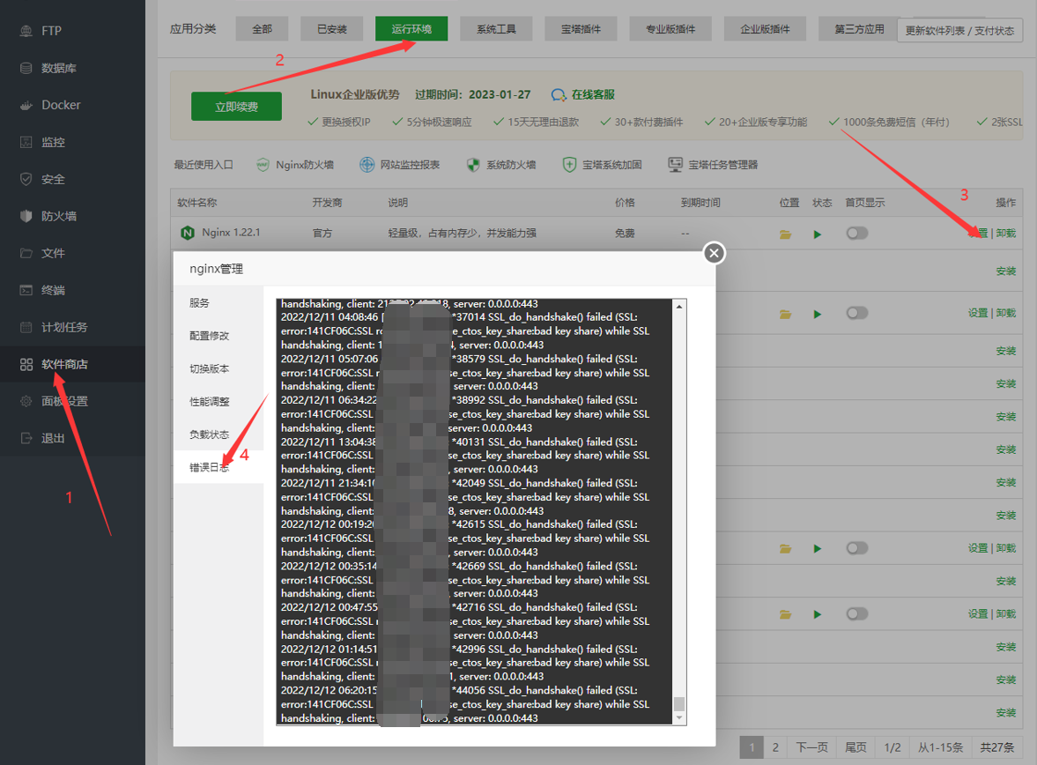Image resolution: width=1037 pixels, height=765 pixels.
Task: Click the 下一页 pagination button
Action: pyautogui.click(x=812, y=747)
